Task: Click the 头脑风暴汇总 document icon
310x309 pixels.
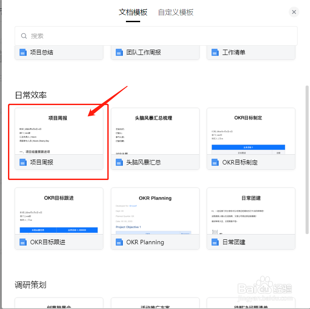Action: (x=119, y=162)
